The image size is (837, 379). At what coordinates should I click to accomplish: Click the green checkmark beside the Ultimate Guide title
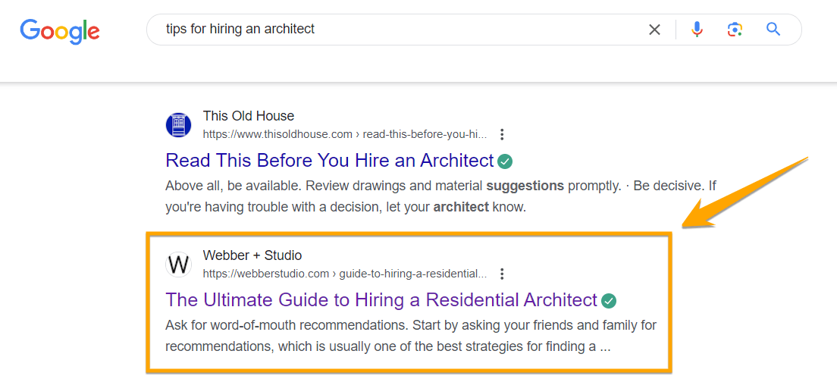coord(609,301)
